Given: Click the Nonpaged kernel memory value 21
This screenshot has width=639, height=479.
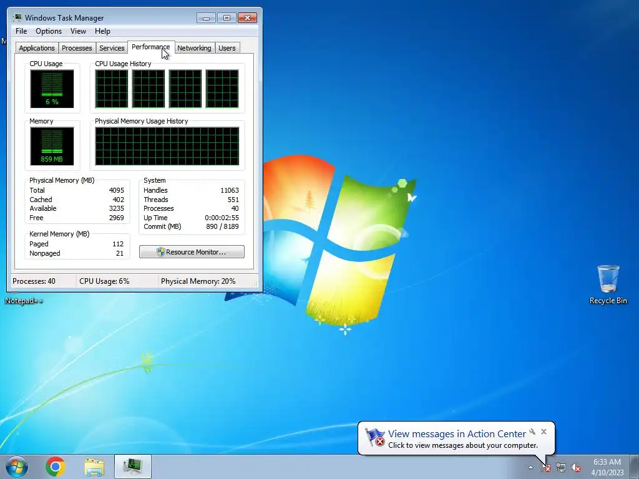Looking at the screenshot, I should pos(119,253).
